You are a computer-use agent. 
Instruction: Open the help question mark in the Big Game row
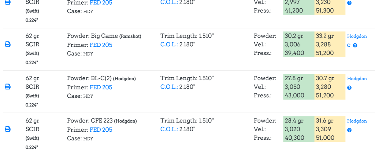tap(355, 46)
